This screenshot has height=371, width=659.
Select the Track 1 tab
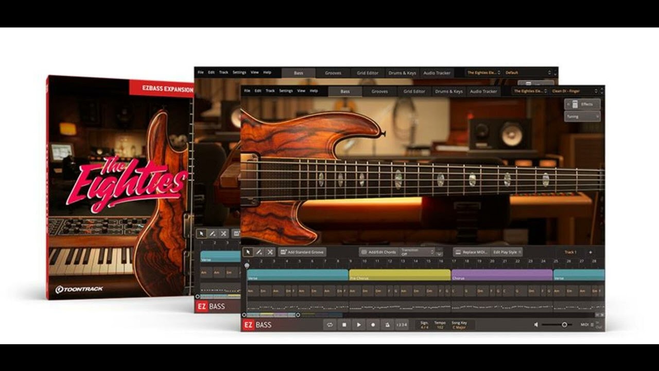point(570,252)
